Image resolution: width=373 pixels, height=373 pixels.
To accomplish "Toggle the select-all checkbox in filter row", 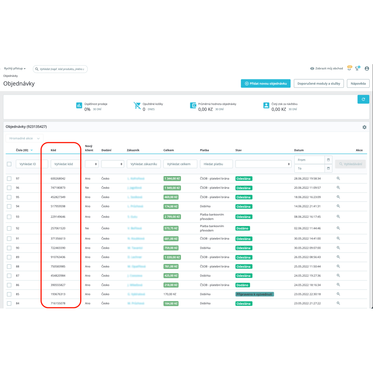I will (x=9, y=164).
